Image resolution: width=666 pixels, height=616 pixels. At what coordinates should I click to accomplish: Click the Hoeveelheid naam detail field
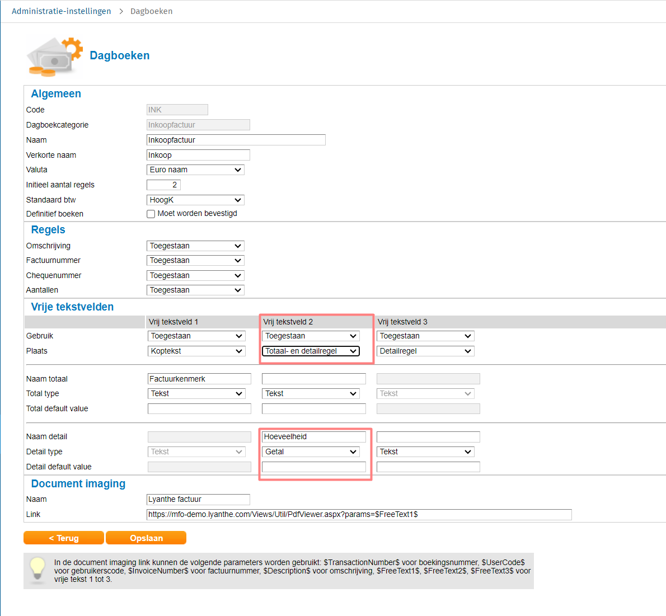coord(313,437)
